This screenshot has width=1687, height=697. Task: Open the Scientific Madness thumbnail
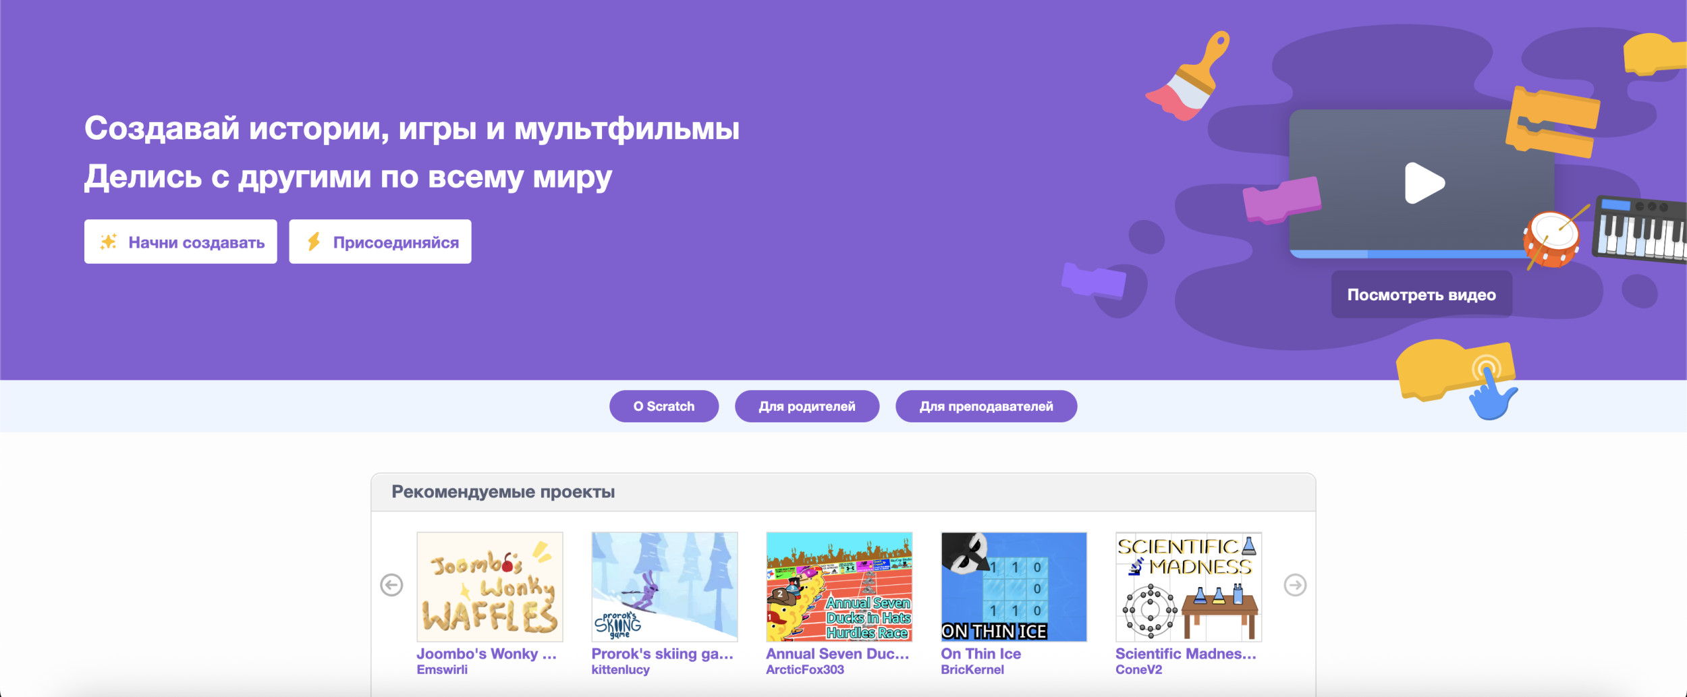point(1189,586)
